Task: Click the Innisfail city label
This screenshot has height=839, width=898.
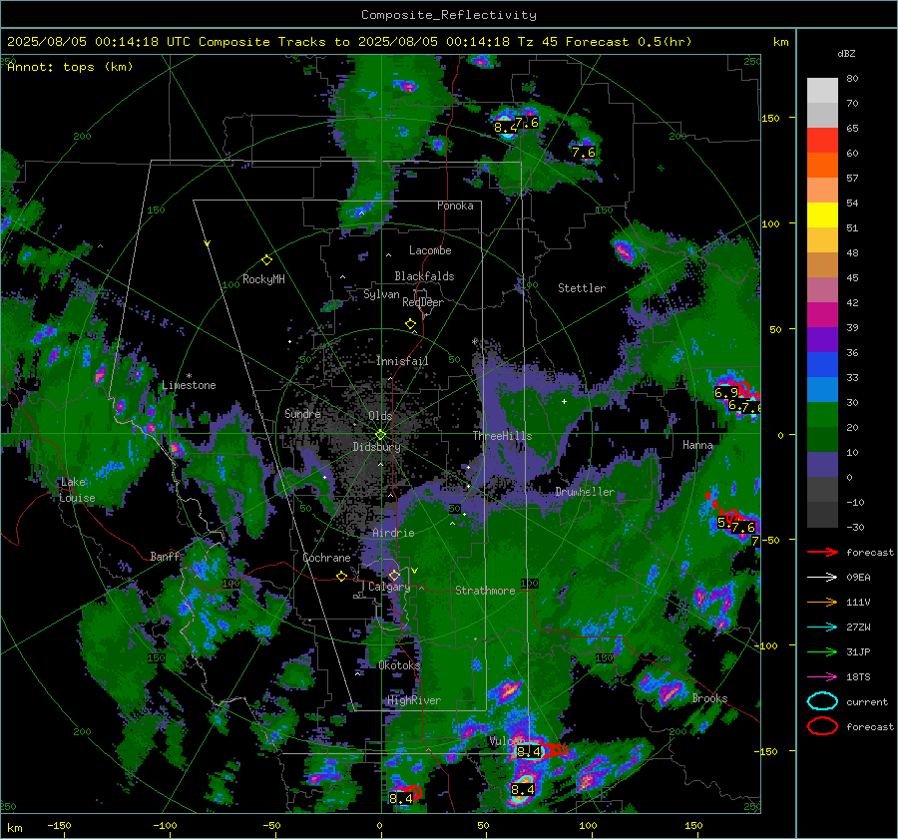Action: pyautogui.click(x=402, y=361)
